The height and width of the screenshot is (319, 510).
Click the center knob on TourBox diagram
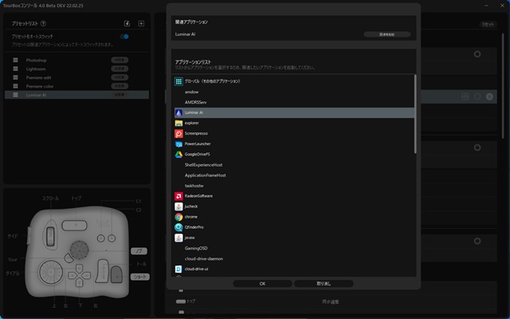click(x=79, y=250)
